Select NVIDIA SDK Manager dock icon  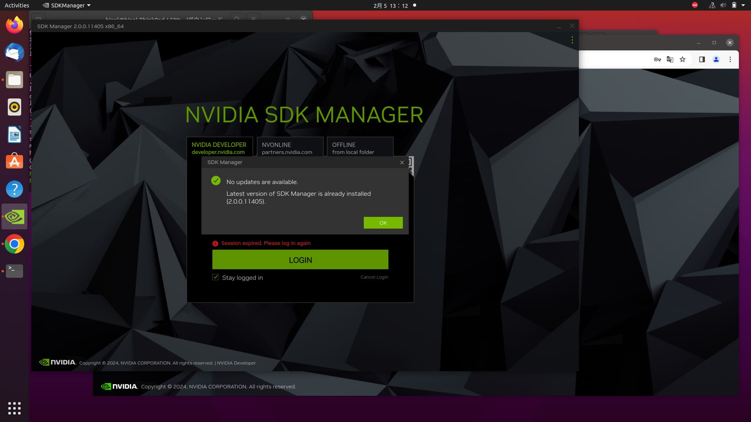[14, 216]
